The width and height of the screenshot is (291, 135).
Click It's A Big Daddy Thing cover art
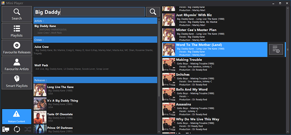[40, 103]
